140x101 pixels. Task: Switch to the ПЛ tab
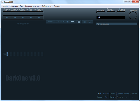point(100,94)
